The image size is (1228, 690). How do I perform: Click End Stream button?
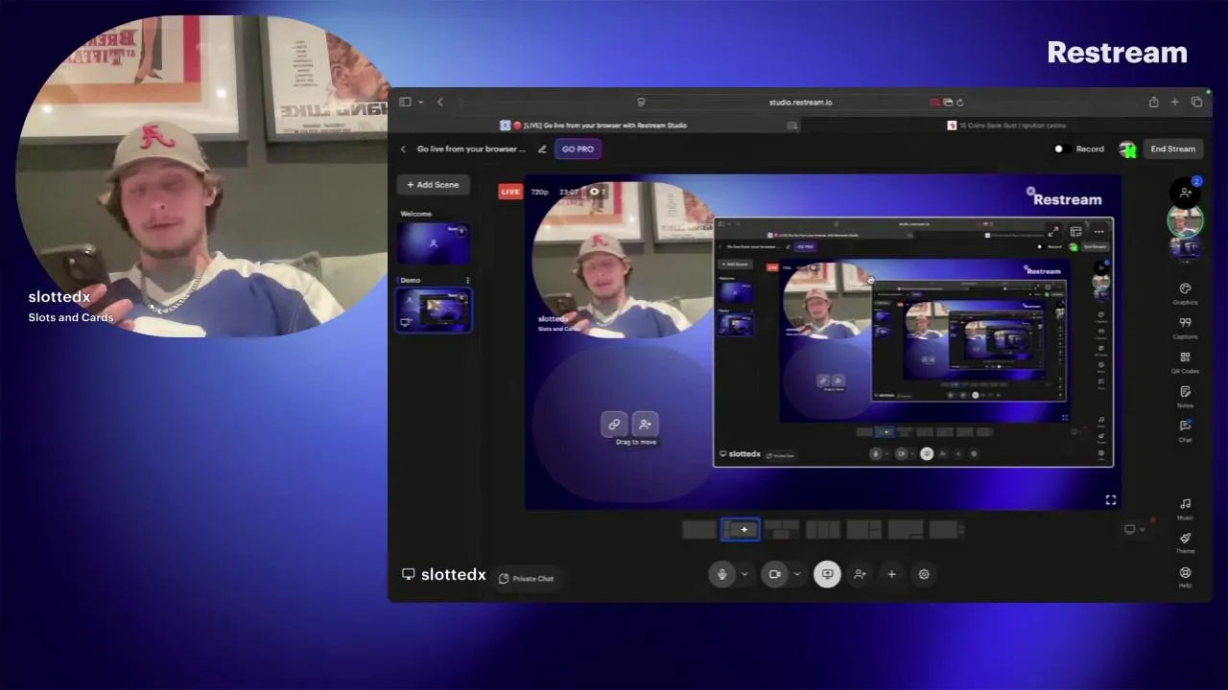(1172, 149)
